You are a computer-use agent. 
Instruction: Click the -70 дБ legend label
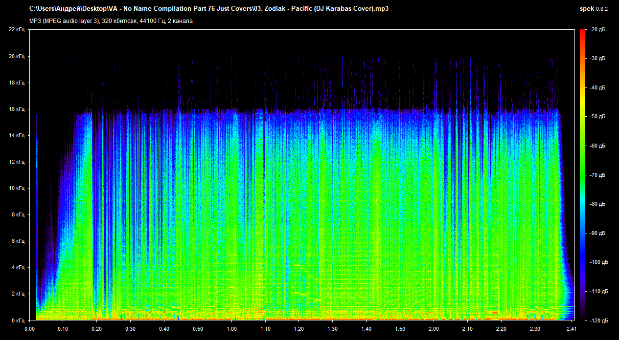point(597,175)
